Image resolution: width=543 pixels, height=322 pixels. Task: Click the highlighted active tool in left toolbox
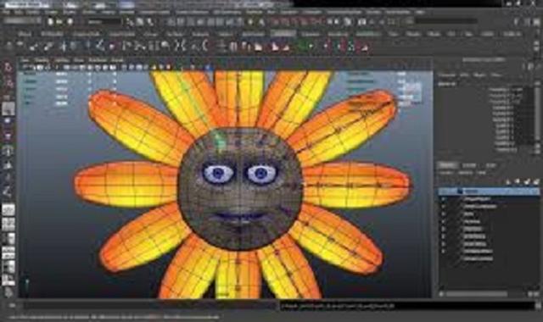click(x=8, y=108)
